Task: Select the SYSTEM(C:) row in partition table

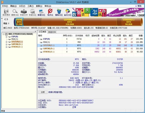Action: pos(90,45)
